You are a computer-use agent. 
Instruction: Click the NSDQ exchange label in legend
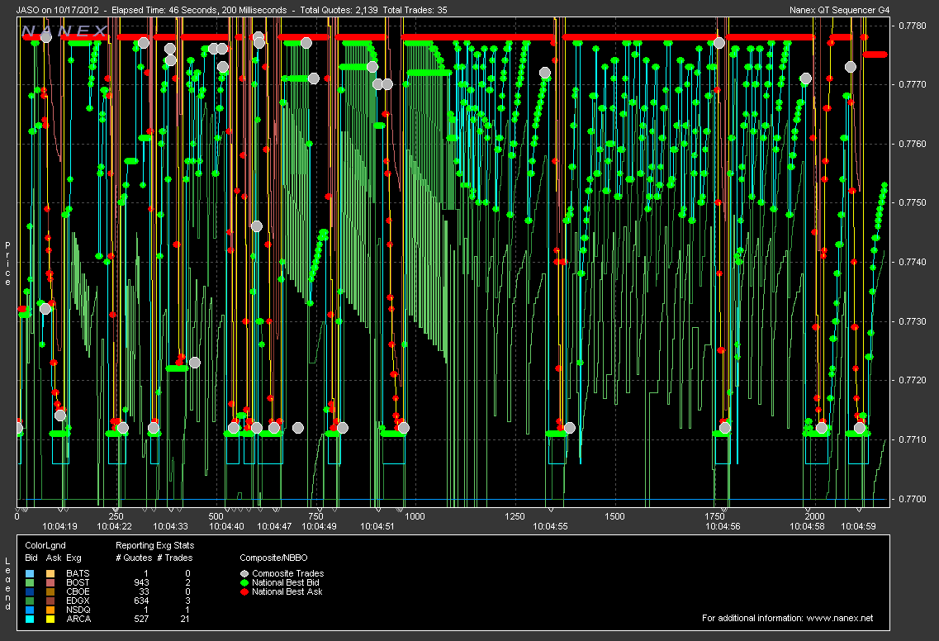(x=78, y=610)
